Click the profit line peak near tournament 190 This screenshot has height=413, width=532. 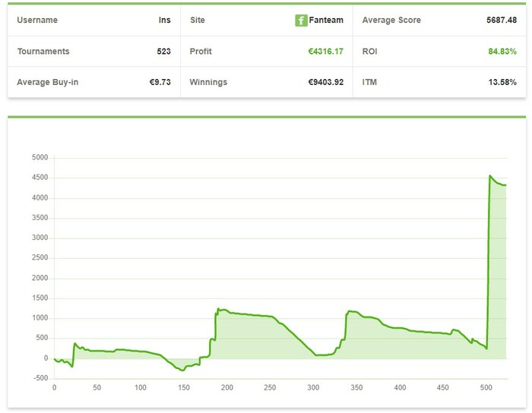[218, 309]
